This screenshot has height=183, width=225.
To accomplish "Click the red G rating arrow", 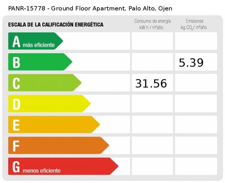I will [x=63, y=166].
